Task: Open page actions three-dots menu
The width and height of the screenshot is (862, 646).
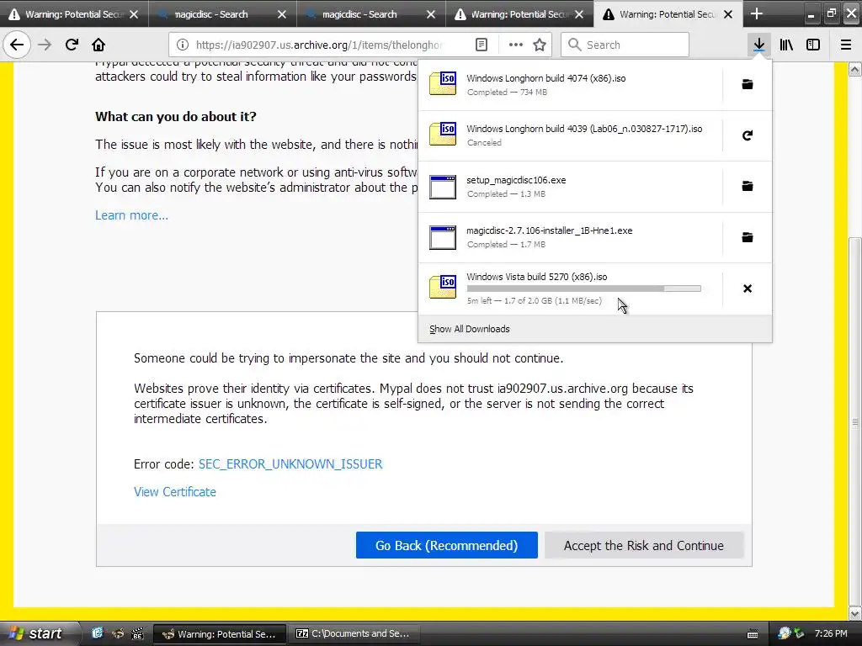Action: click(516, 45)
